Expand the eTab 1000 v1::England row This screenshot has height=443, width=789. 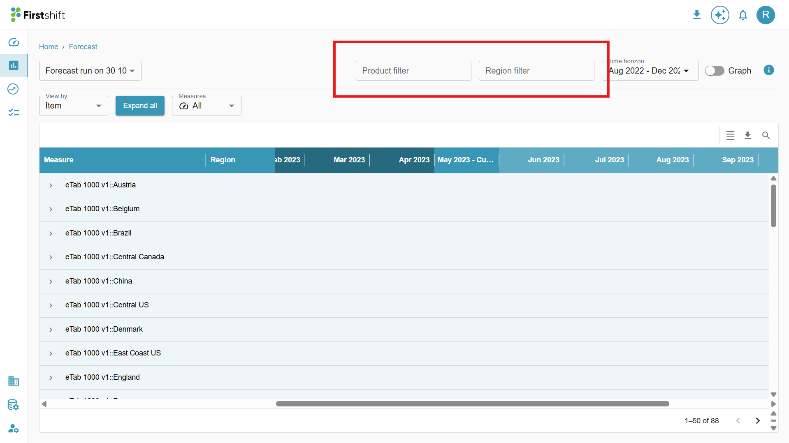[51, 378]
